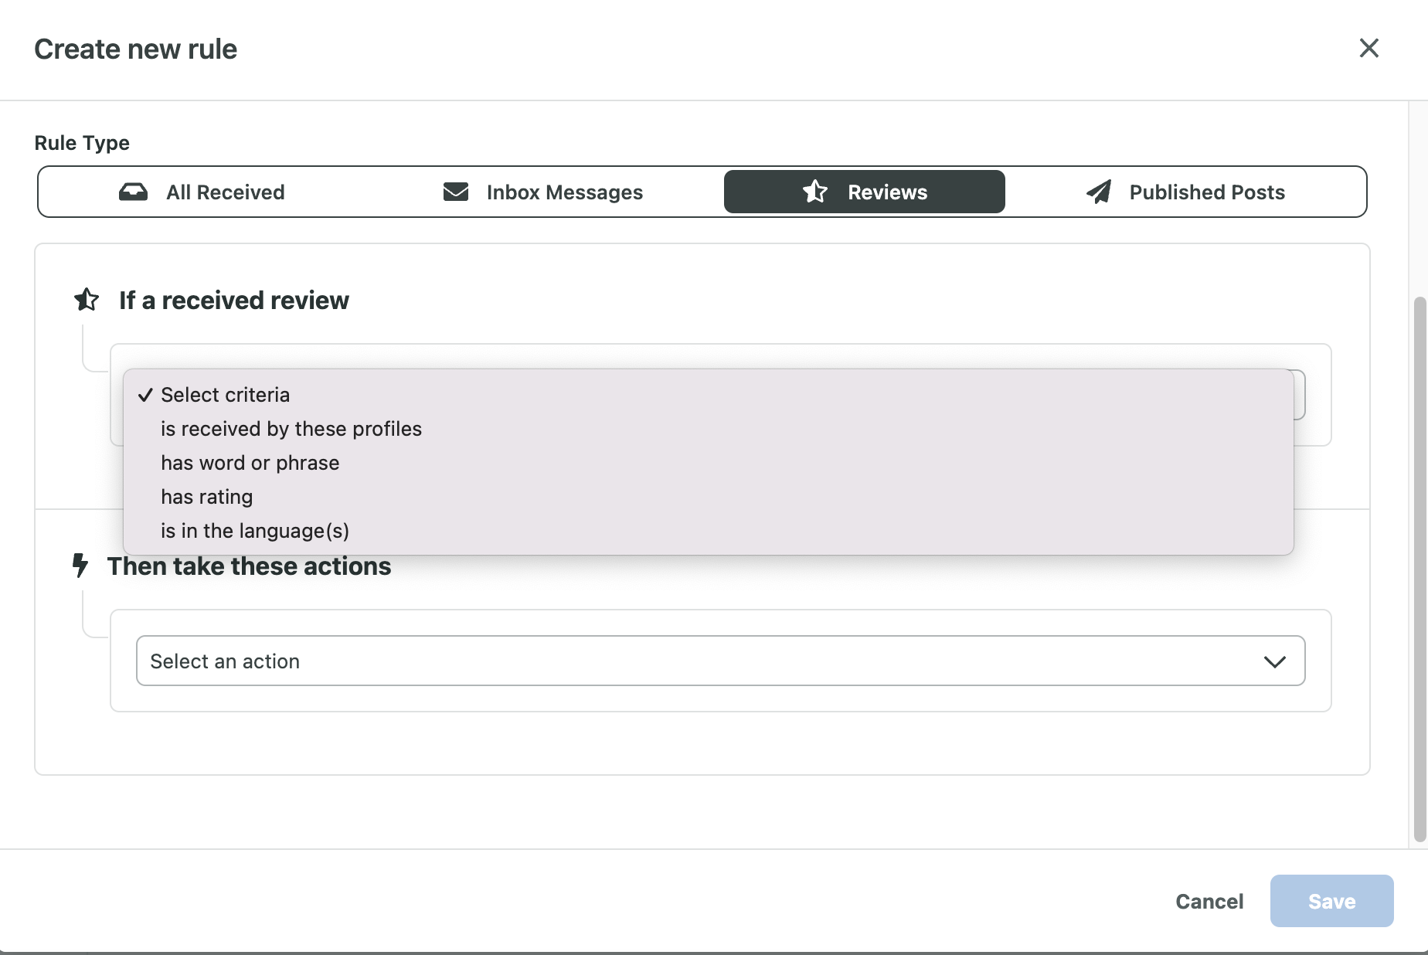
Task: Select the 'is in the language(s)' option
Action: click(x=255, y=531)
